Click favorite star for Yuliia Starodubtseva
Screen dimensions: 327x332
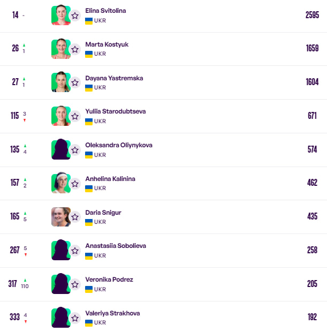(x=75, y=116)
